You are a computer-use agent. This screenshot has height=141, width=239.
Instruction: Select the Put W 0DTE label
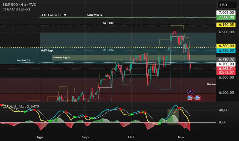(x=24, y=61)
